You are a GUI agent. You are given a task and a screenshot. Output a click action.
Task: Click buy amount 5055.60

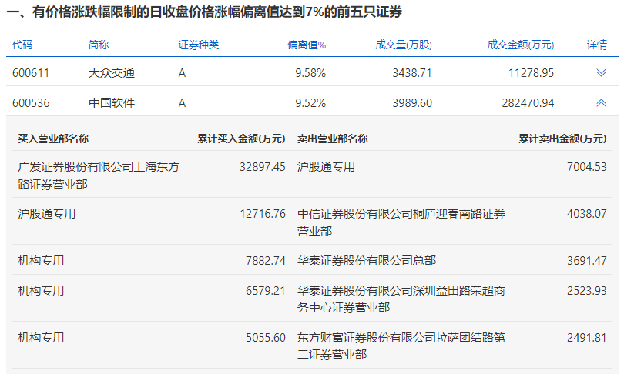pos(266,338)
